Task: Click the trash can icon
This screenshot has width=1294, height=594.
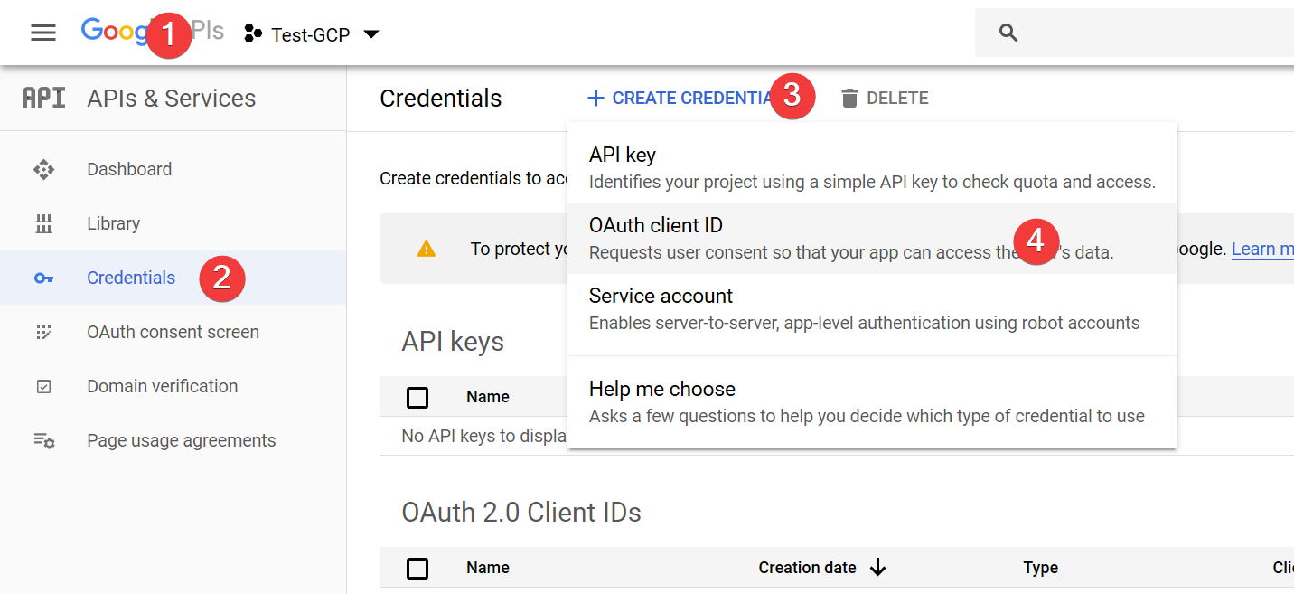Action: 849,98
